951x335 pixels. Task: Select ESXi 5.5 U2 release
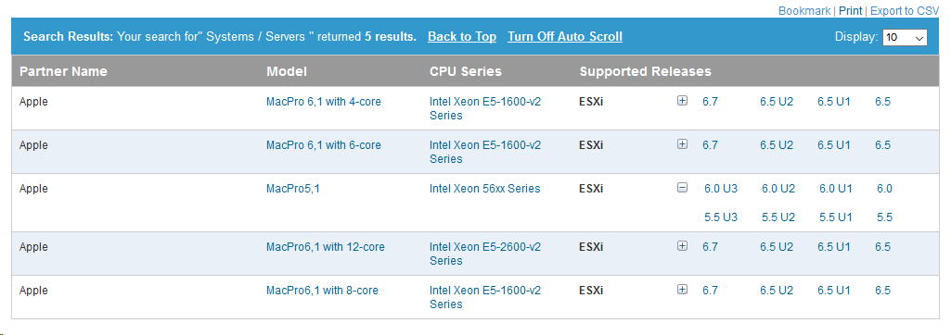[x=778, y=217]
